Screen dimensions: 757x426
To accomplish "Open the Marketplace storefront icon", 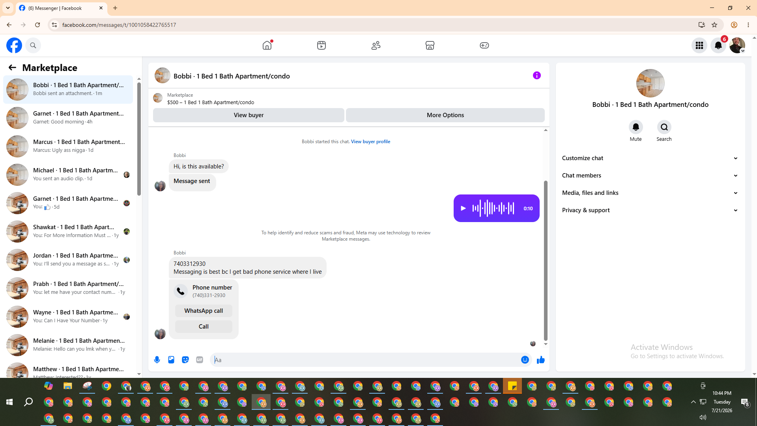I will pos(430,45).
